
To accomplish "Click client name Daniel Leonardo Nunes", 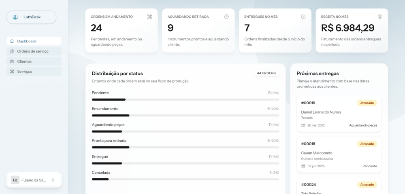I will point(321,112).
